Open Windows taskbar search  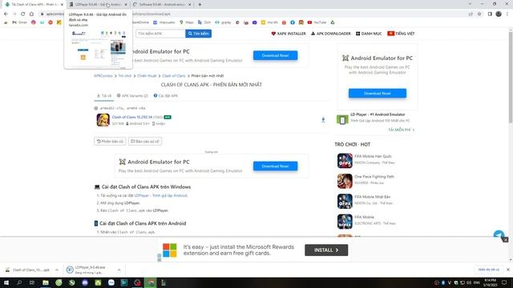[19, 282]
